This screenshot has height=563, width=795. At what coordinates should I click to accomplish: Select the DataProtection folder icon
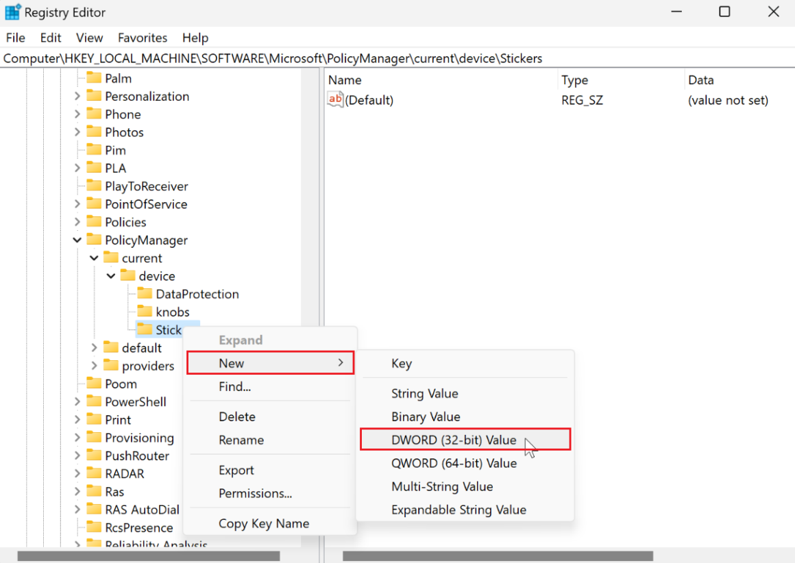pyautogui.click(x=145, y=294)
